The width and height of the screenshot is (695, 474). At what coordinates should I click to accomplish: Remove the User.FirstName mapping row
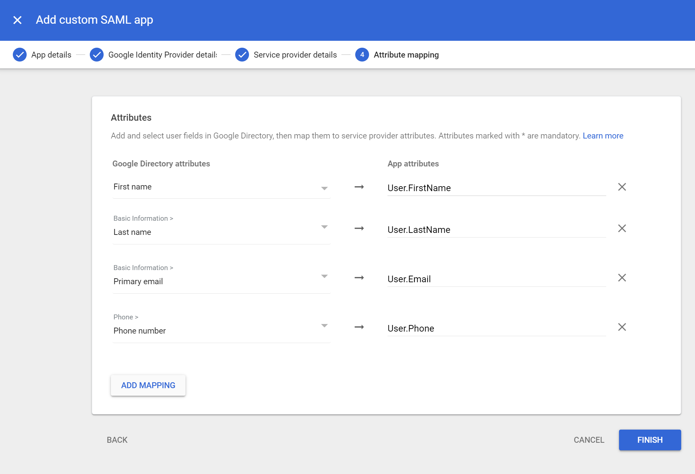pyautogui.click(x=622, y=187)
